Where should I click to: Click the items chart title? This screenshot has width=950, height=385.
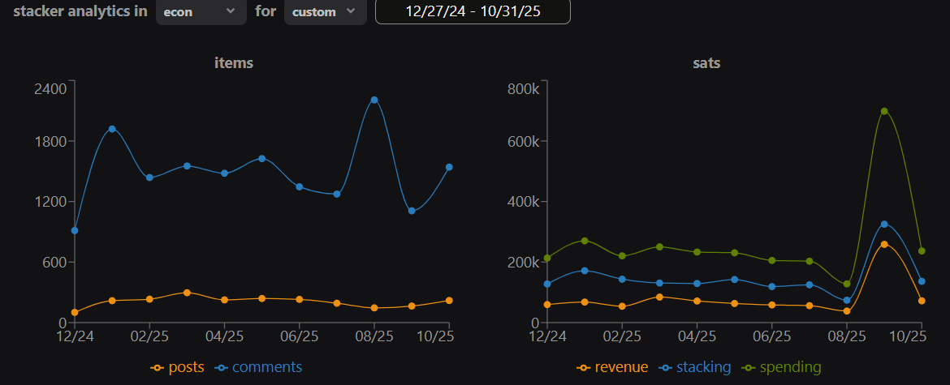[x=234, y=62]
